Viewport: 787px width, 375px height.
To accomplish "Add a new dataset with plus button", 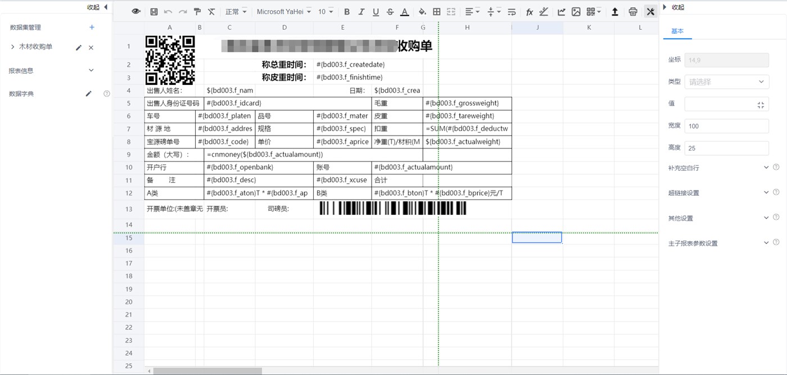I will point(92,27).
